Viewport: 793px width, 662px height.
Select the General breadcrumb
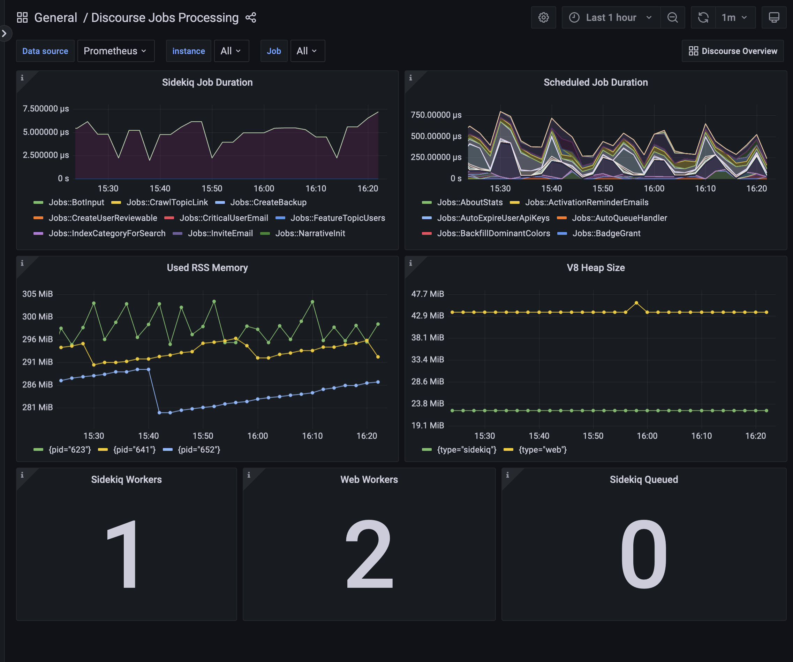pos(56,17)
